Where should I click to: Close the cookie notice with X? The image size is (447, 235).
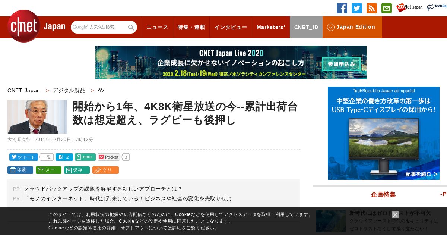click(395, 214)
